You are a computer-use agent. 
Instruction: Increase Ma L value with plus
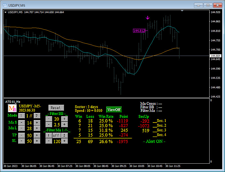pos(37,128)
